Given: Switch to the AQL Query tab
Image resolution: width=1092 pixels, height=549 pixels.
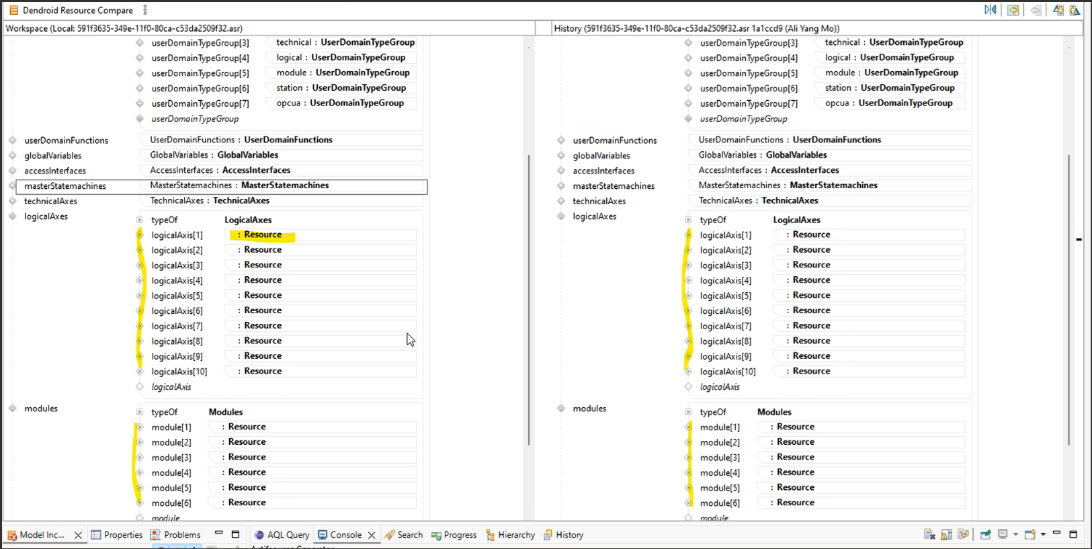Looking at the screenshot, I should pos(282,535).
